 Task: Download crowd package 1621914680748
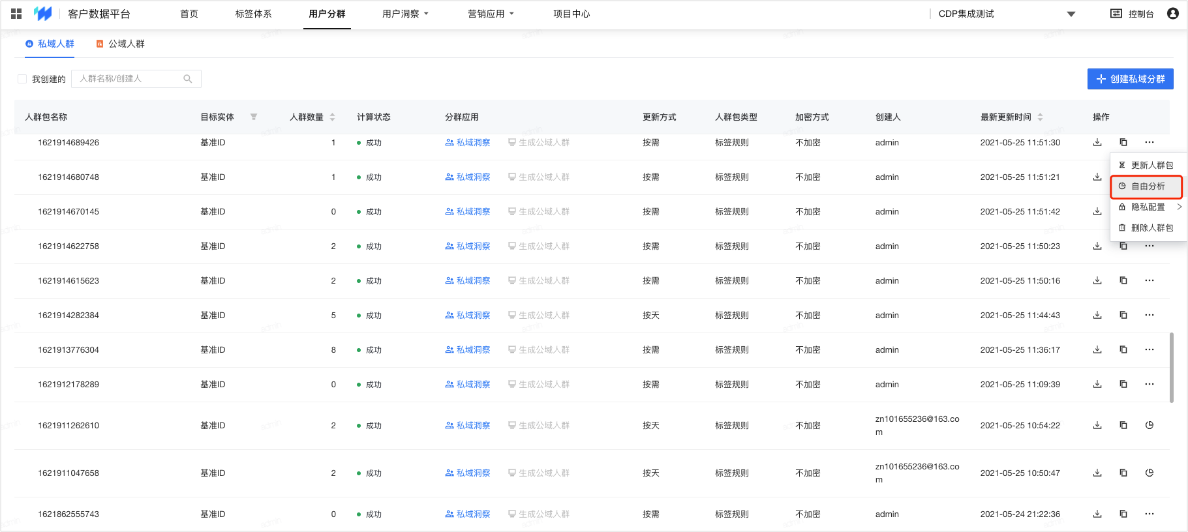[1097, 177]
